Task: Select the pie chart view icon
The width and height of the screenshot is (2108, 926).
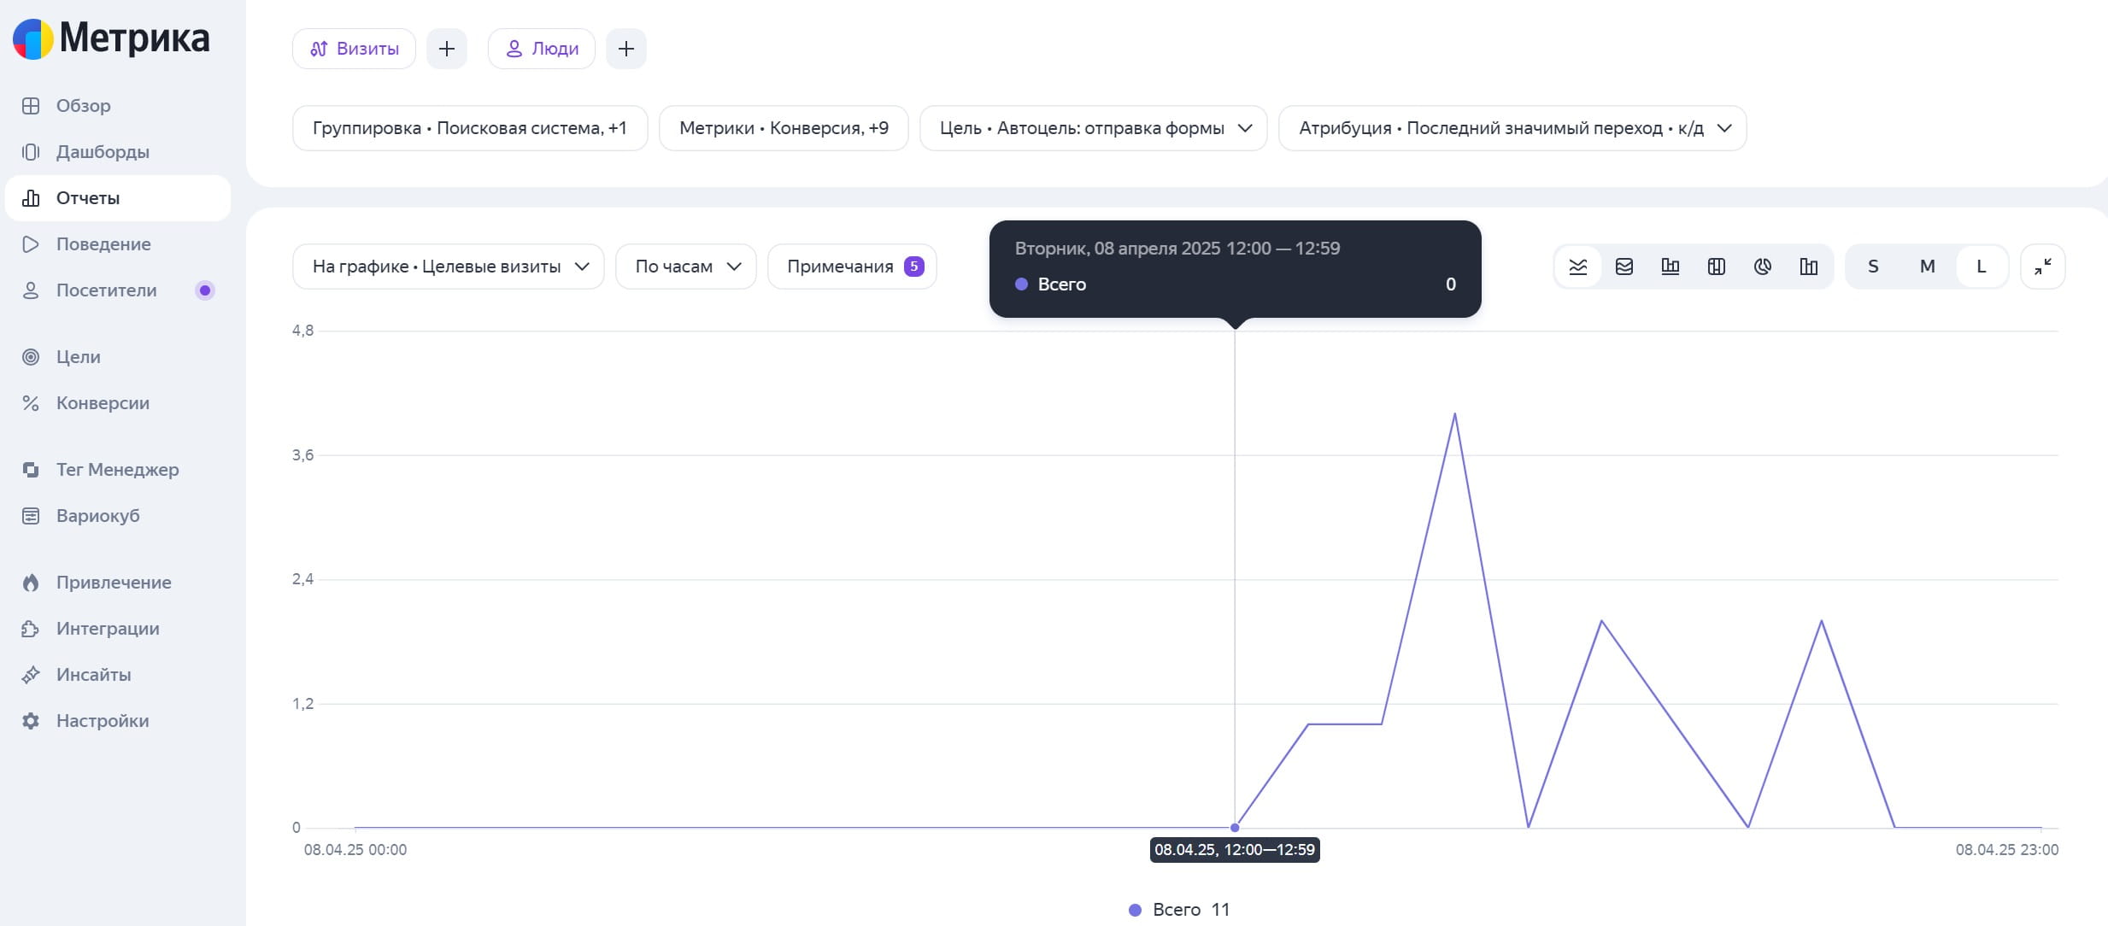Action: coord(1763,267)
